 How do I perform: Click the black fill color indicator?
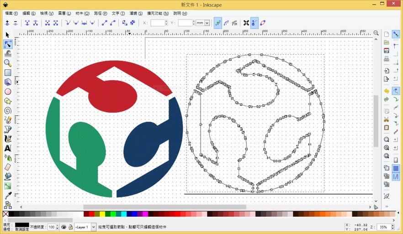[x=22, y=225]
